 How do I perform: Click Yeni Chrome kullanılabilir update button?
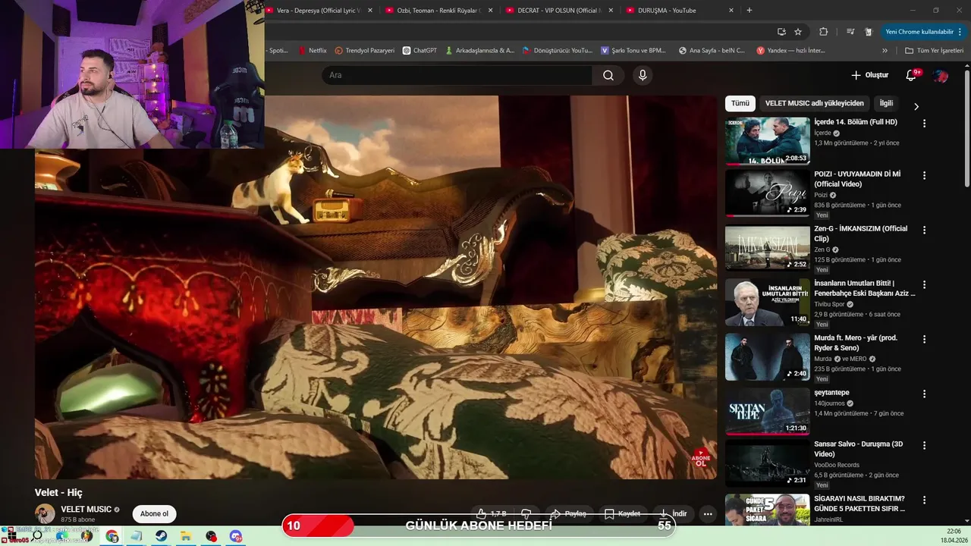click(x=923, y=32)
